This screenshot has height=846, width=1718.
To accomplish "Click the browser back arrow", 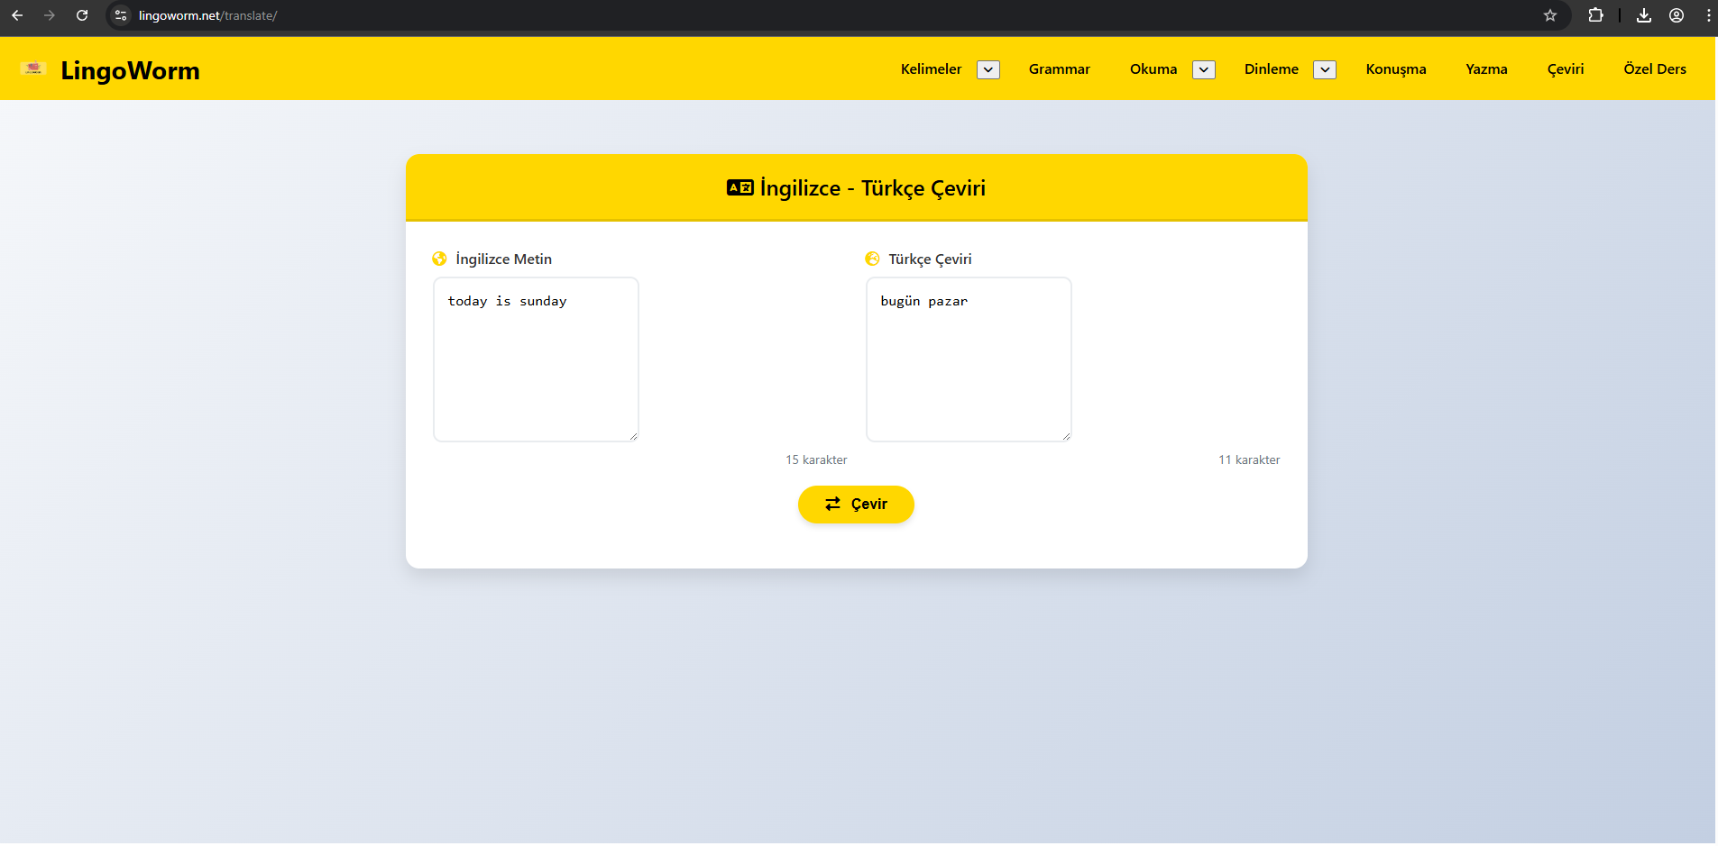I will click(x=17, y=15).
